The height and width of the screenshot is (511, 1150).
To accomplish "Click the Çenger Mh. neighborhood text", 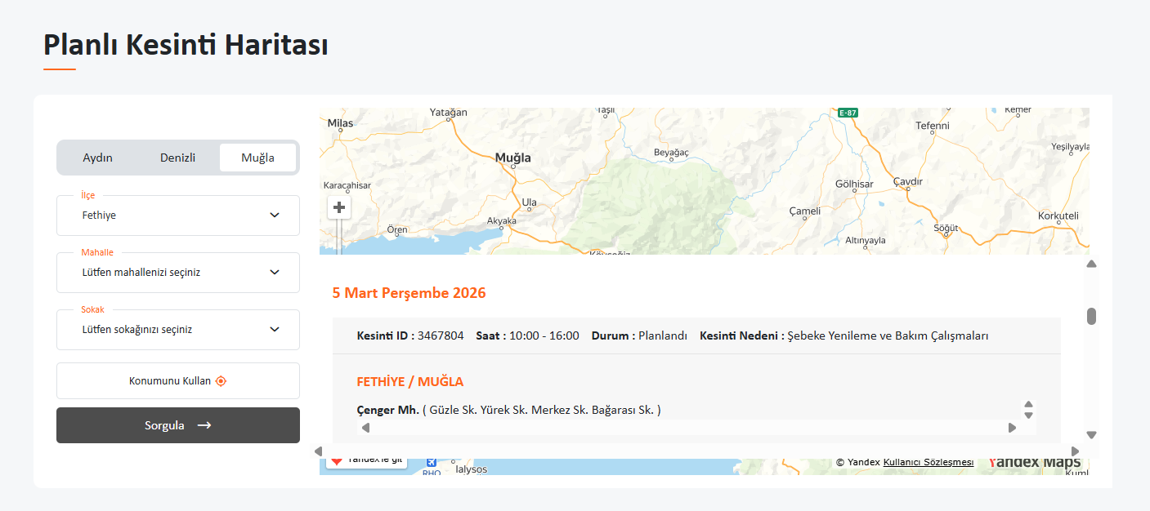I will tap(388, 410).
